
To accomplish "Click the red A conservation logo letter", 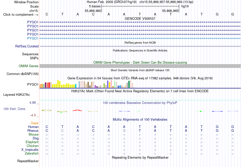I will click(77, 110).
